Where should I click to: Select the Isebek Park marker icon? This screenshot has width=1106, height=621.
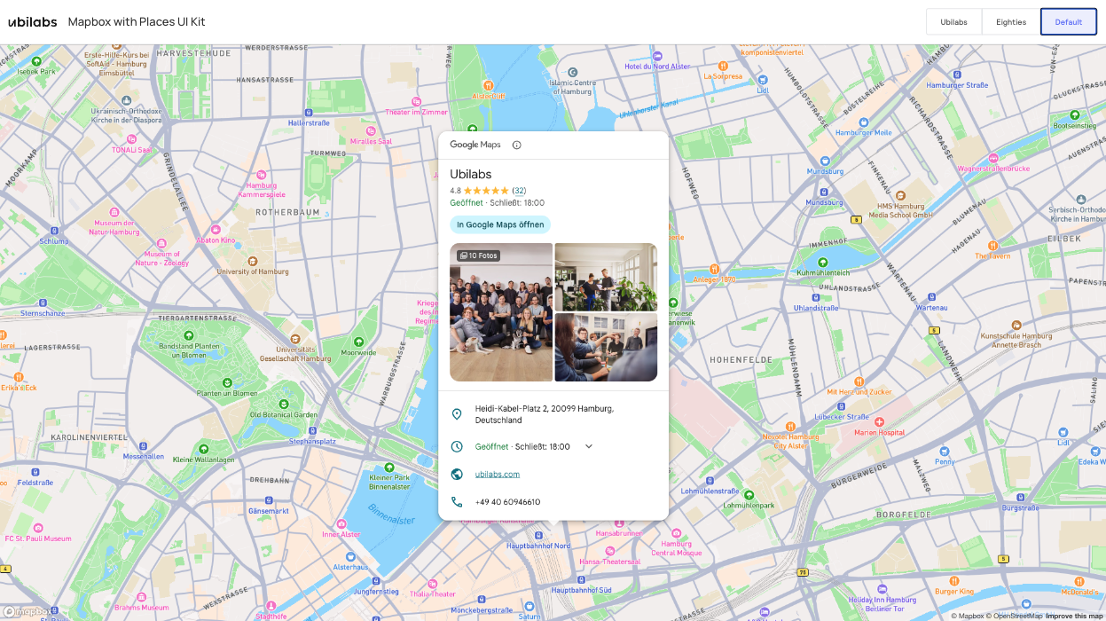tap(36, 61)
